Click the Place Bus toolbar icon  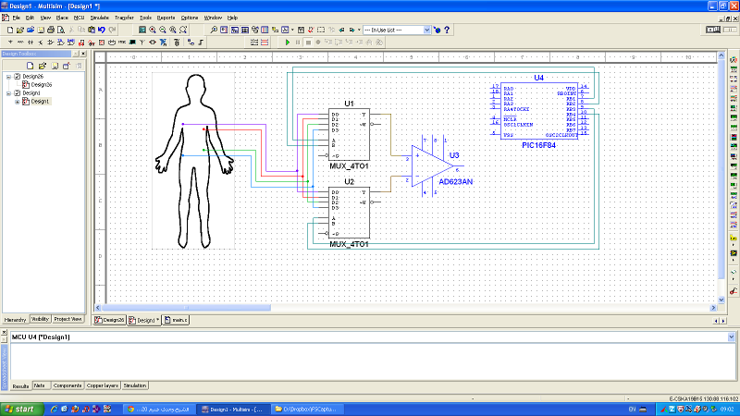(x=201, y=43)
